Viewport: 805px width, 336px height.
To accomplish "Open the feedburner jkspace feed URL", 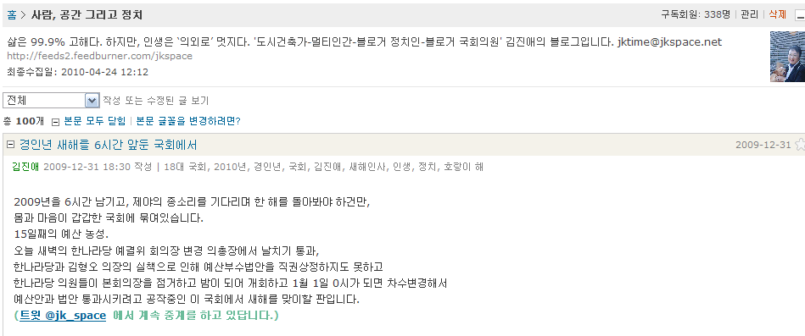I will (99, 56).
